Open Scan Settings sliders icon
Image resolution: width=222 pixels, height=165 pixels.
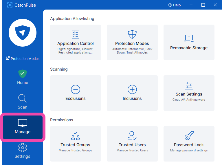click(x=189, y=85)
